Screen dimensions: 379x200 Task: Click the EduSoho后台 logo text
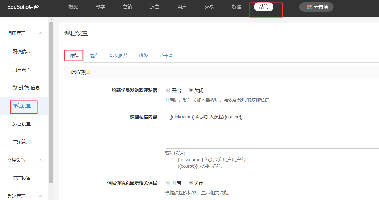click(23, 7)
